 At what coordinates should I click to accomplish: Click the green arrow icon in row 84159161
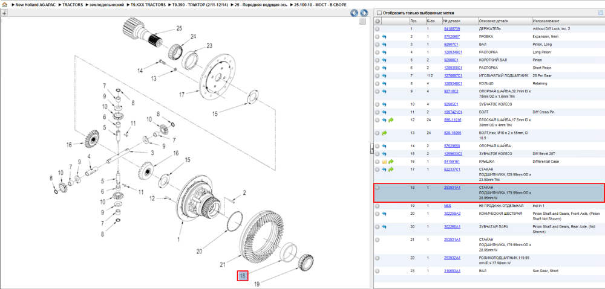391,162
